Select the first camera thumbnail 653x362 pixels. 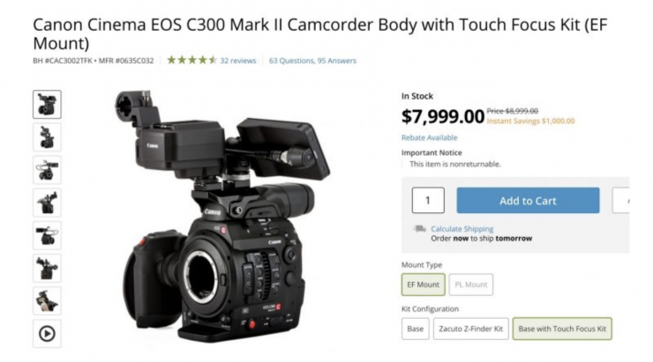pyautogui.click(x=47, y=104)
